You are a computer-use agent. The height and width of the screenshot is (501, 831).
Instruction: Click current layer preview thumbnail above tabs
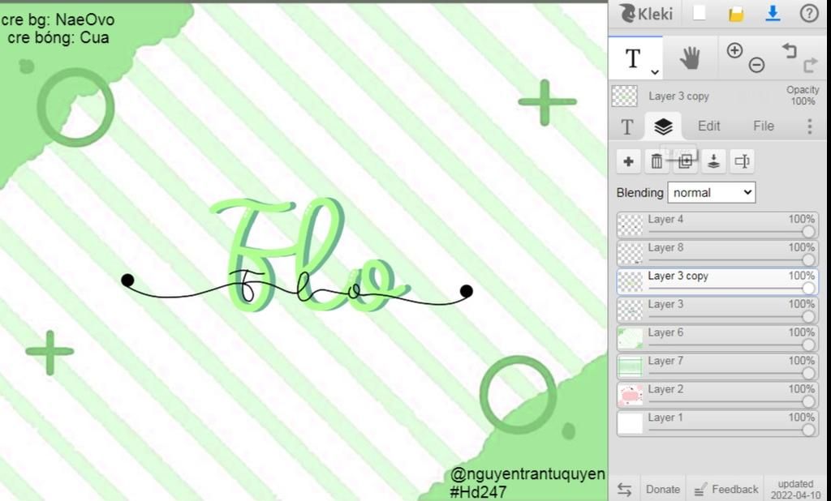coord(624,96)
